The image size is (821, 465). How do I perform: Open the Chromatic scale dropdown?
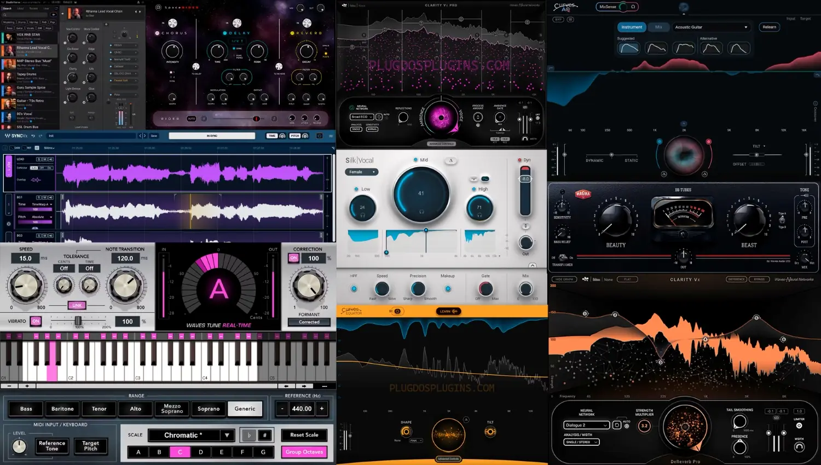tap(191, 435)
